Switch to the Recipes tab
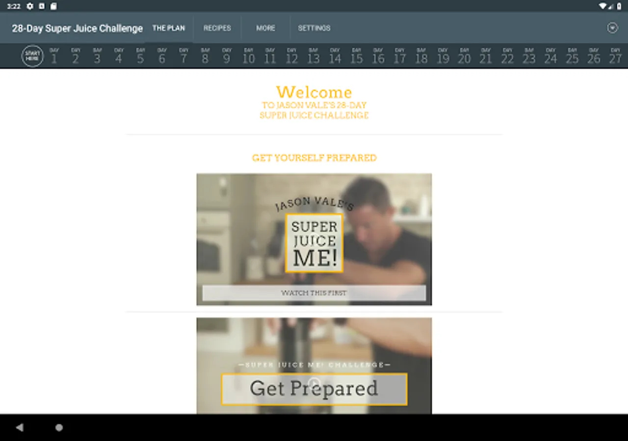The width and height of the screenshot is (628, 441). pyautogui.click(x=217, y=28)
